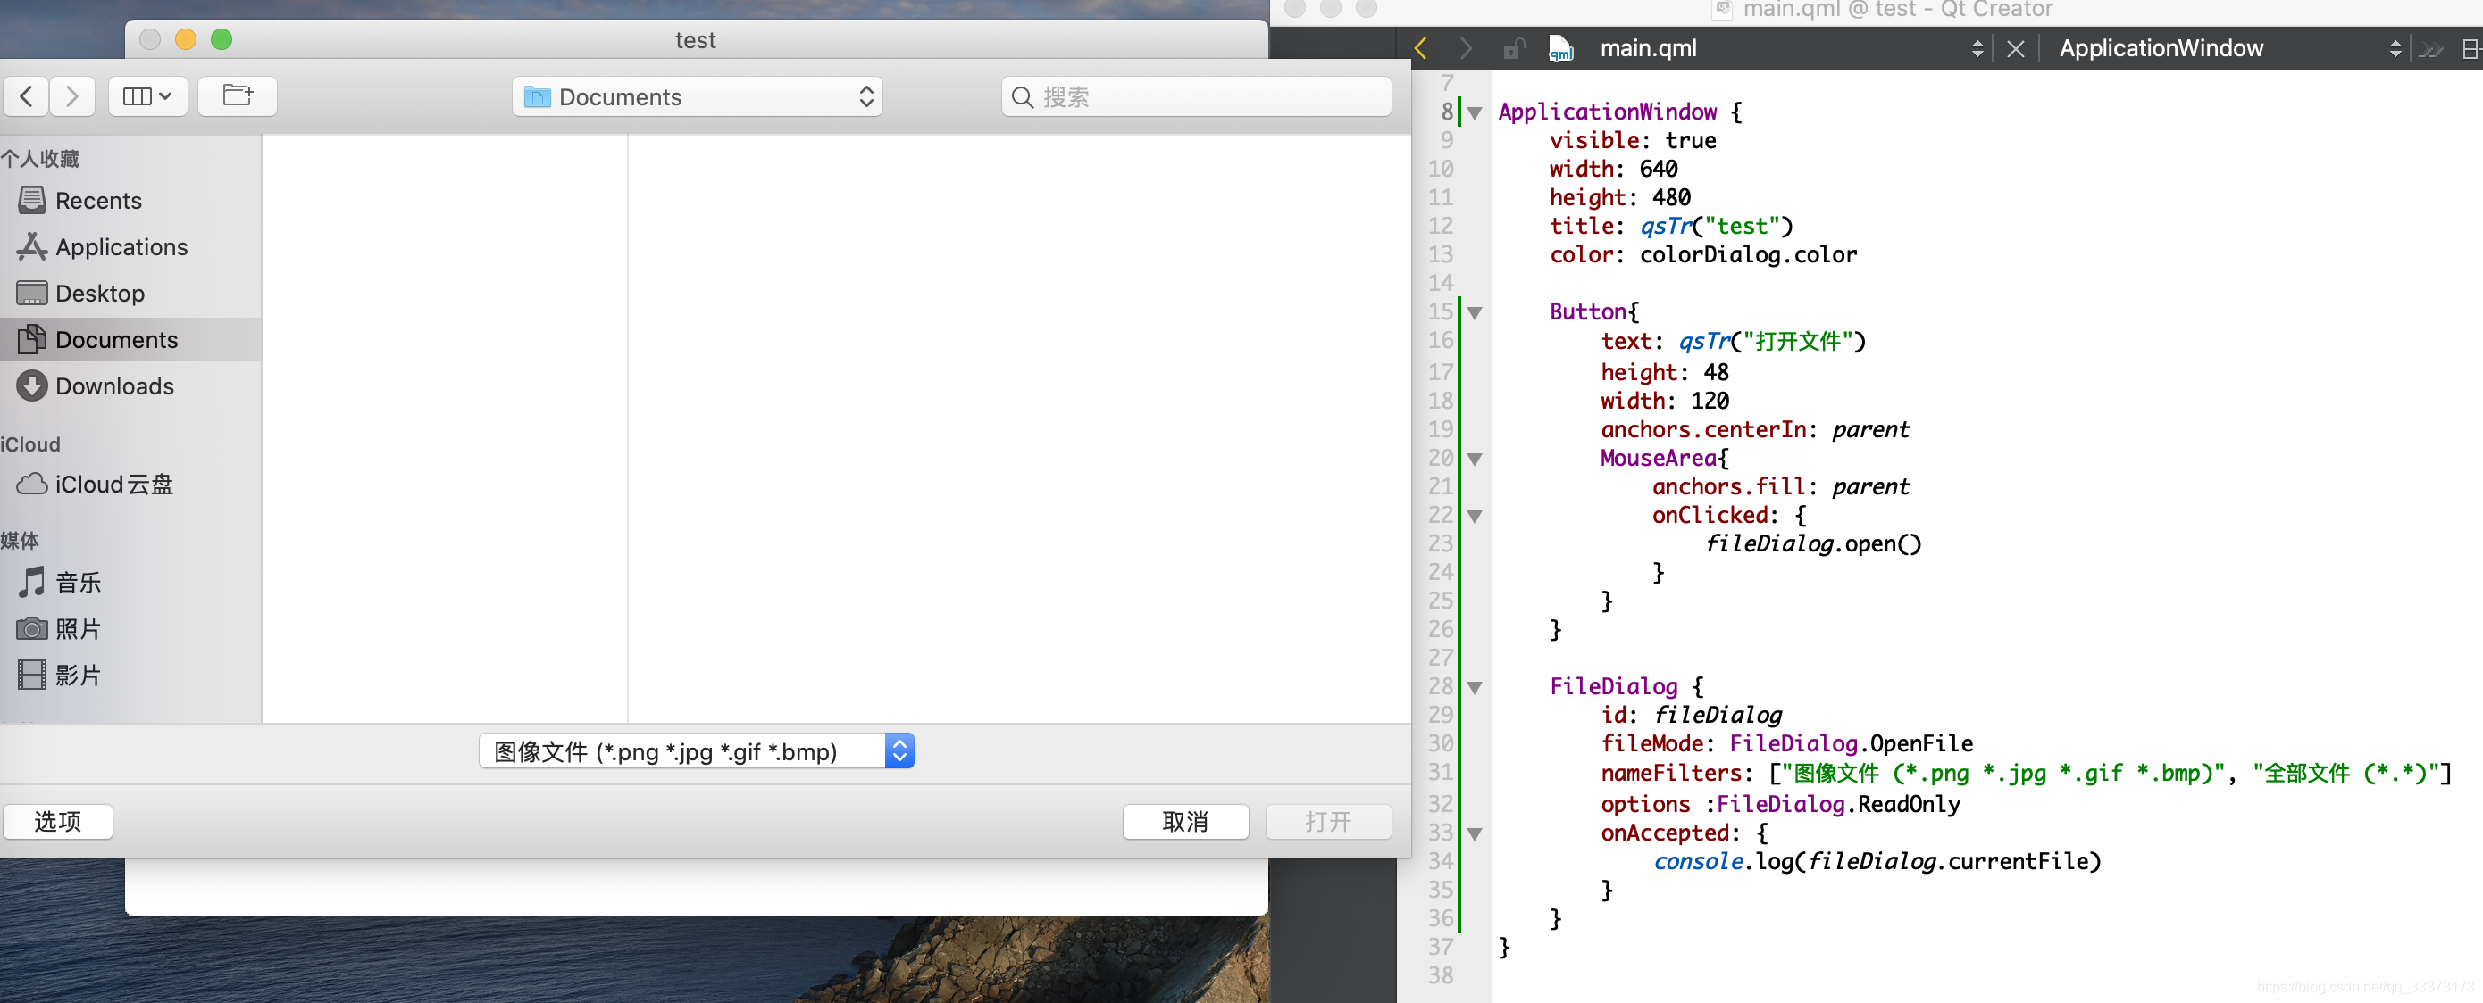Go back in the file dialog
The image size is (2483, 1003).
[x=26, y=96]
